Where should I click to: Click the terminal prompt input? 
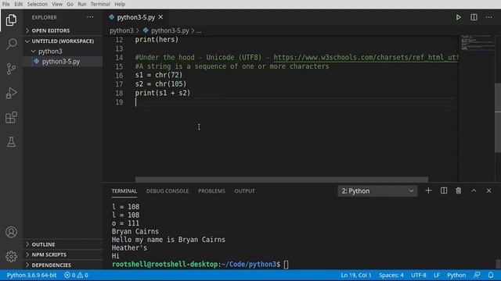[x=286, y=265]
